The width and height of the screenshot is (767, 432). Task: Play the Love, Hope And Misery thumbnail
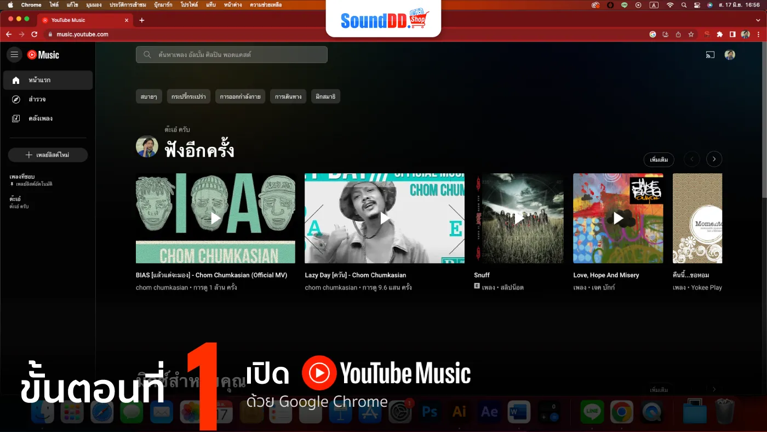point(618,218)
